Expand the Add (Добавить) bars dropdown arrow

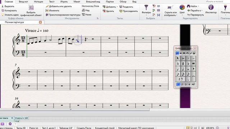pos(117,7)
